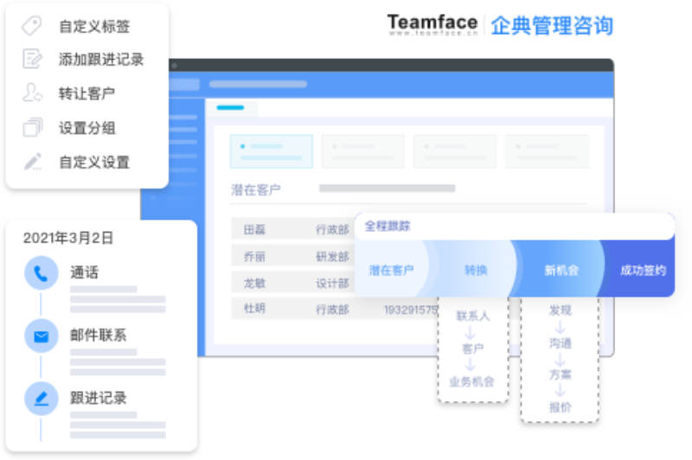Select the 新机会 pipeline stage

[x=561, y=270]
